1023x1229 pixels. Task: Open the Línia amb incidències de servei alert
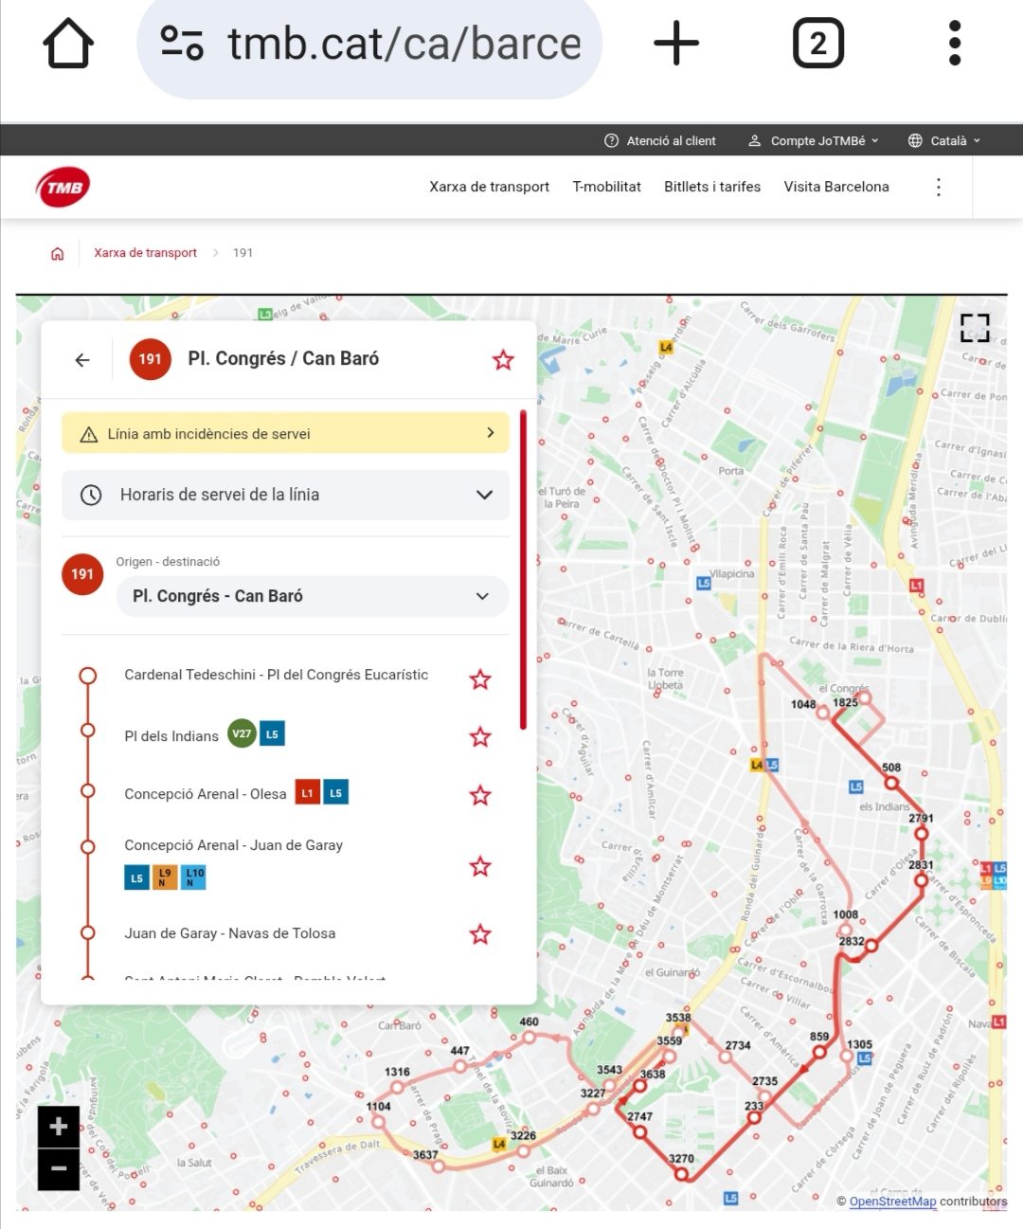click(285, 434)
